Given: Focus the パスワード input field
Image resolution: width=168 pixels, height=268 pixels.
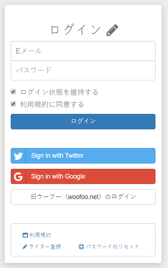Looking at the screenshot, I should click(83, 71).
